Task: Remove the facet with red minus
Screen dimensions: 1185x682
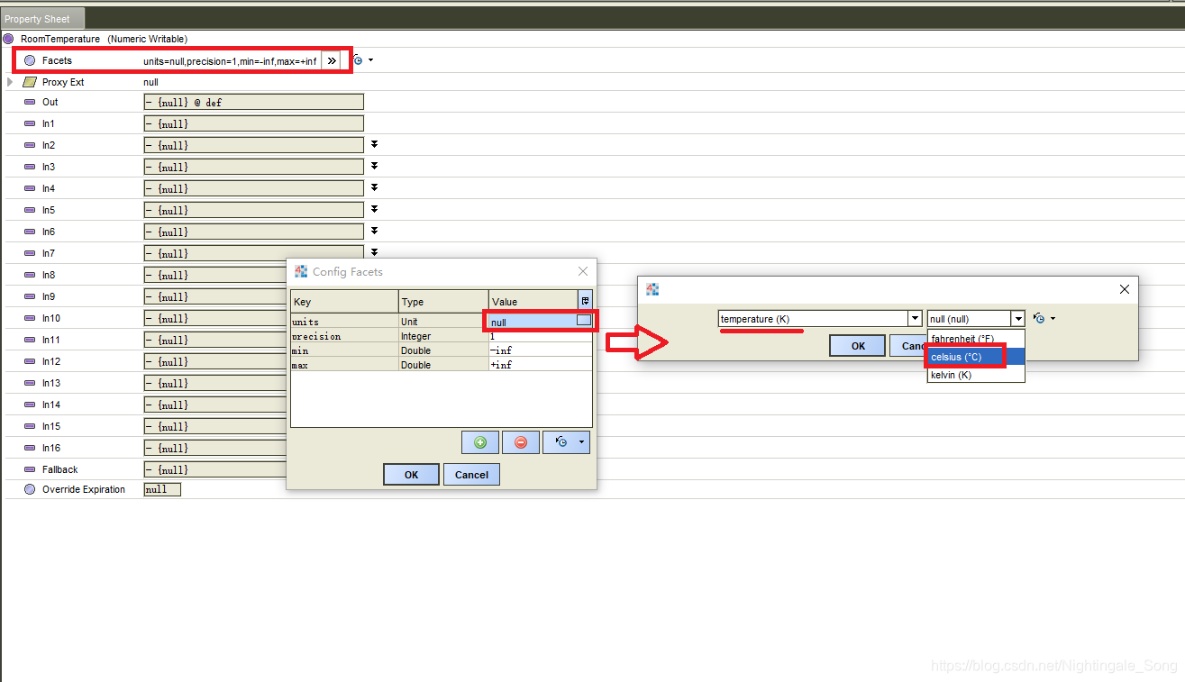Action: tap(521, 442)
